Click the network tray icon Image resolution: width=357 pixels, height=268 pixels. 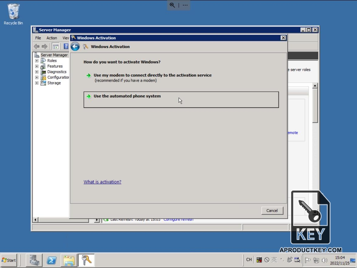316,260
